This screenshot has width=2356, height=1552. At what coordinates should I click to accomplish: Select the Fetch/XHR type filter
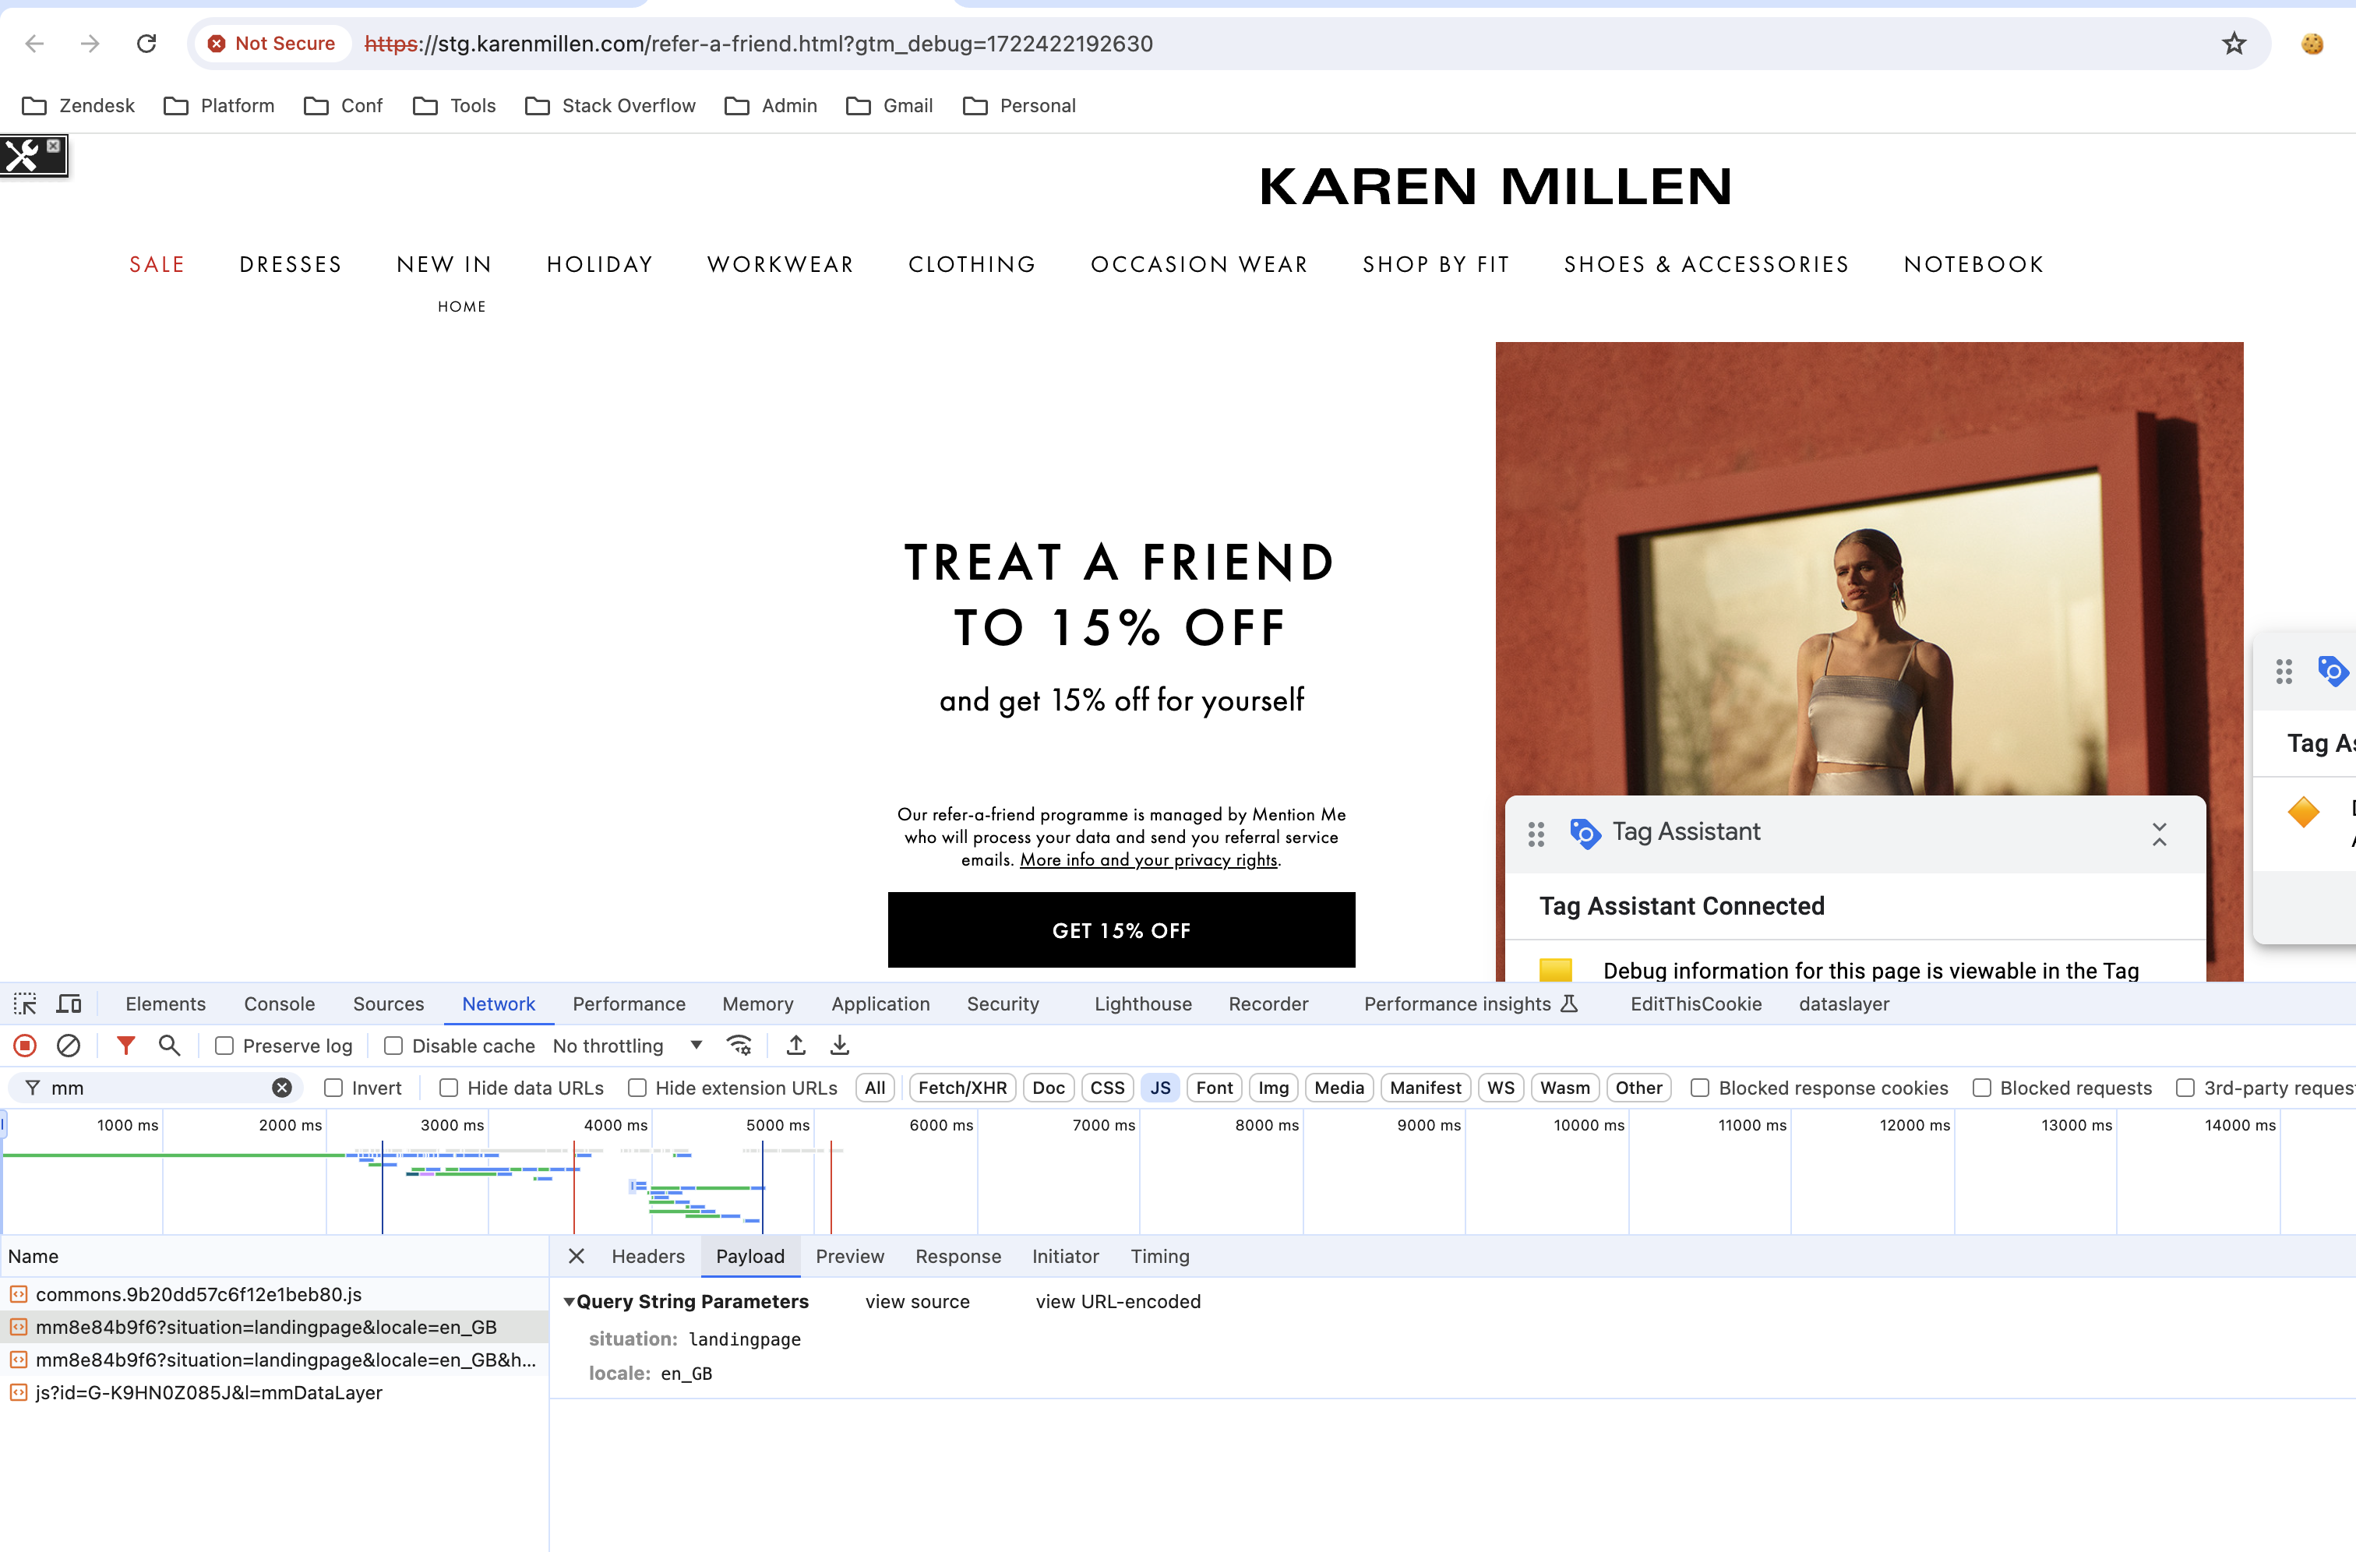(x=962, y=1088)
